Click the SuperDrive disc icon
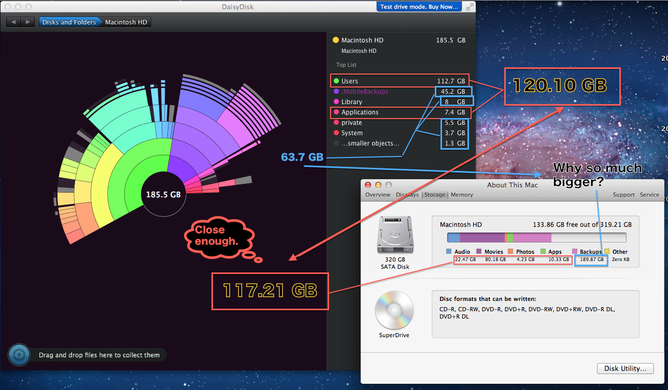The width and height of the screenshot is (668, 390). 394,309
